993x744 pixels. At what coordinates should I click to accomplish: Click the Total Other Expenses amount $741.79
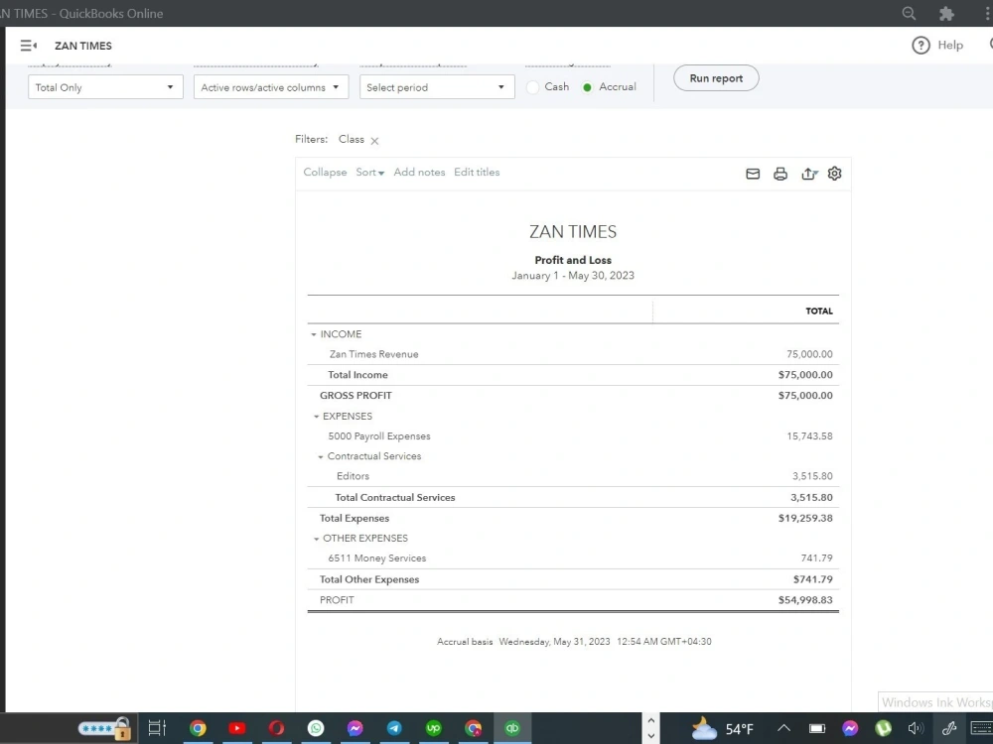(x=813, y=579)
